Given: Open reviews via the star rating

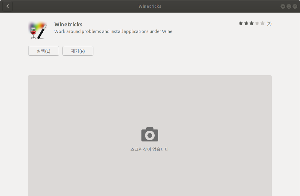Looking at the screenshot, I should click(x=251, y=23).
